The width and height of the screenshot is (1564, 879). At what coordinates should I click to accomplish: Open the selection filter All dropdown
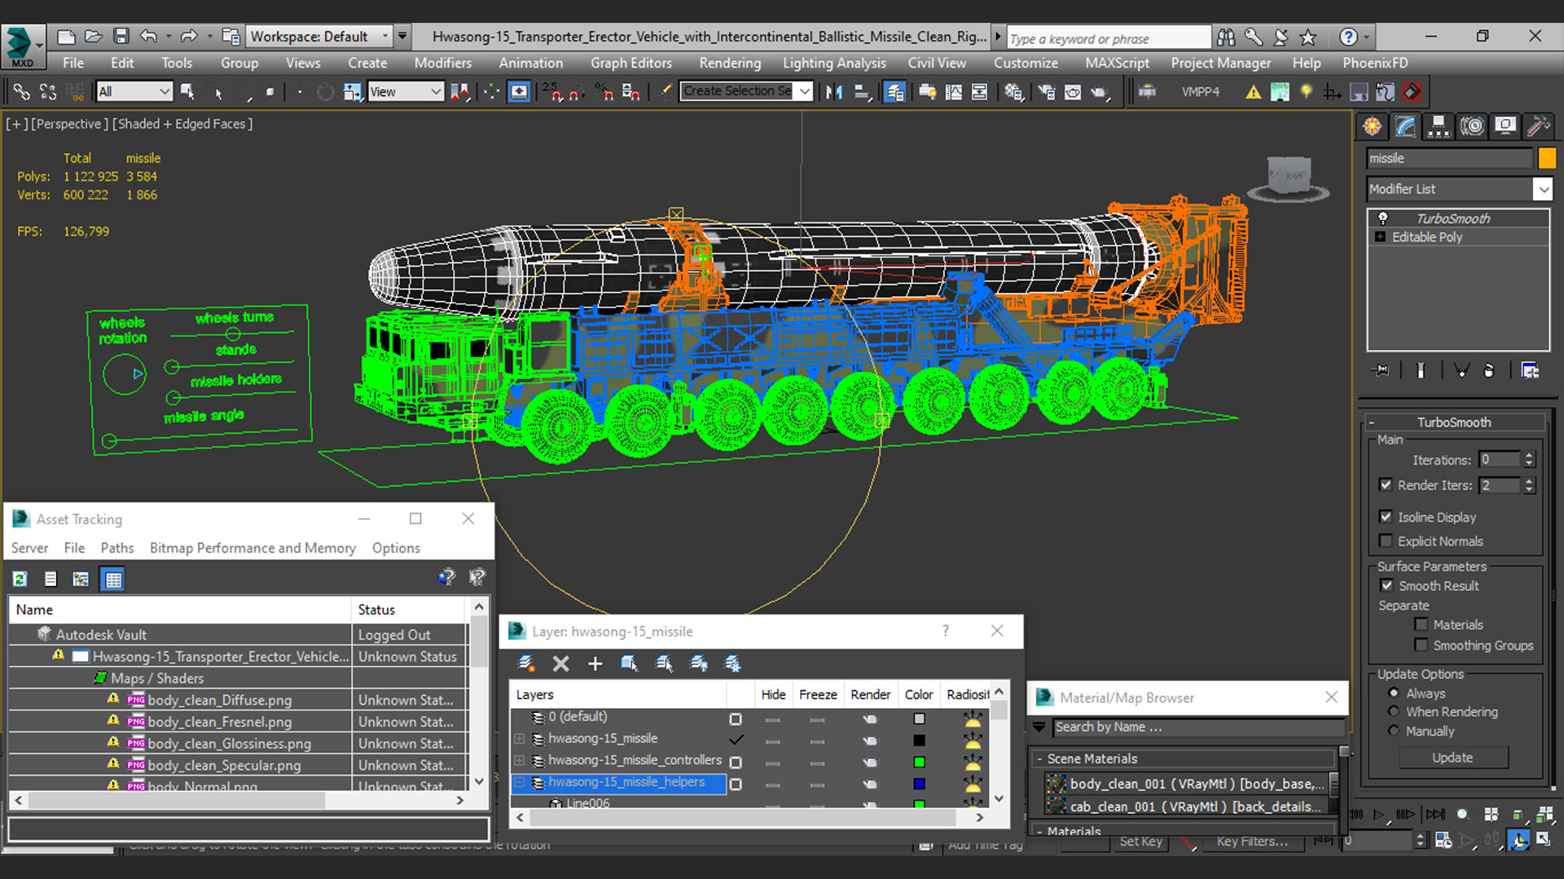coord(134,92)
